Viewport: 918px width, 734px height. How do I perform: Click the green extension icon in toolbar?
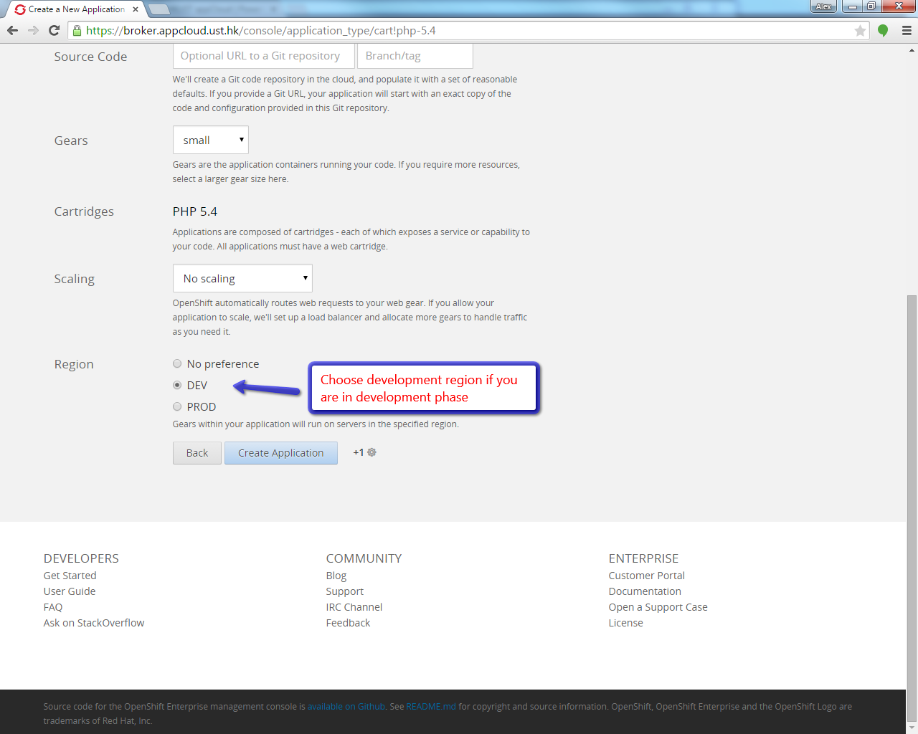coord(883,30)
